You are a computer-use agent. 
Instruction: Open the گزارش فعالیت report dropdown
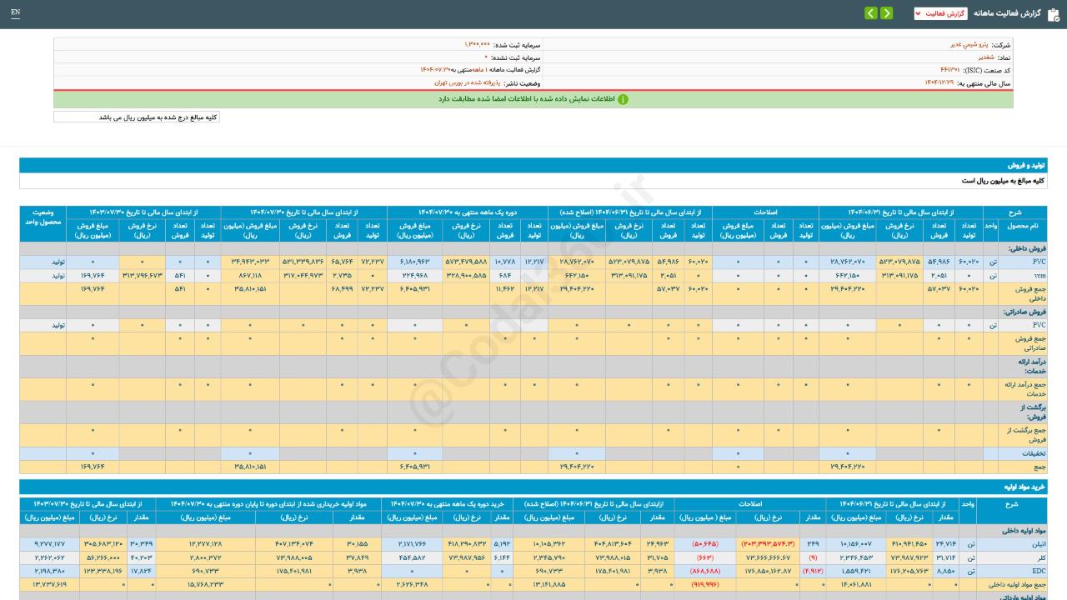tap(940, 13)
